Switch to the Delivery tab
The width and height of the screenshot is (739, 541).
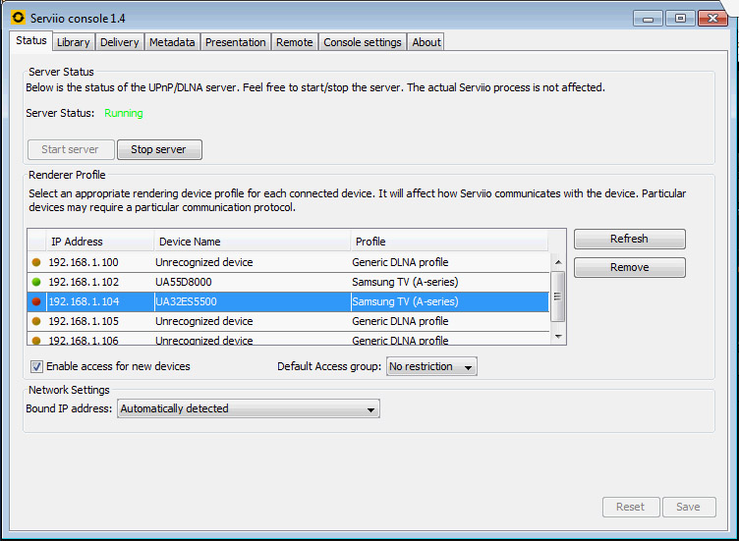119,42
